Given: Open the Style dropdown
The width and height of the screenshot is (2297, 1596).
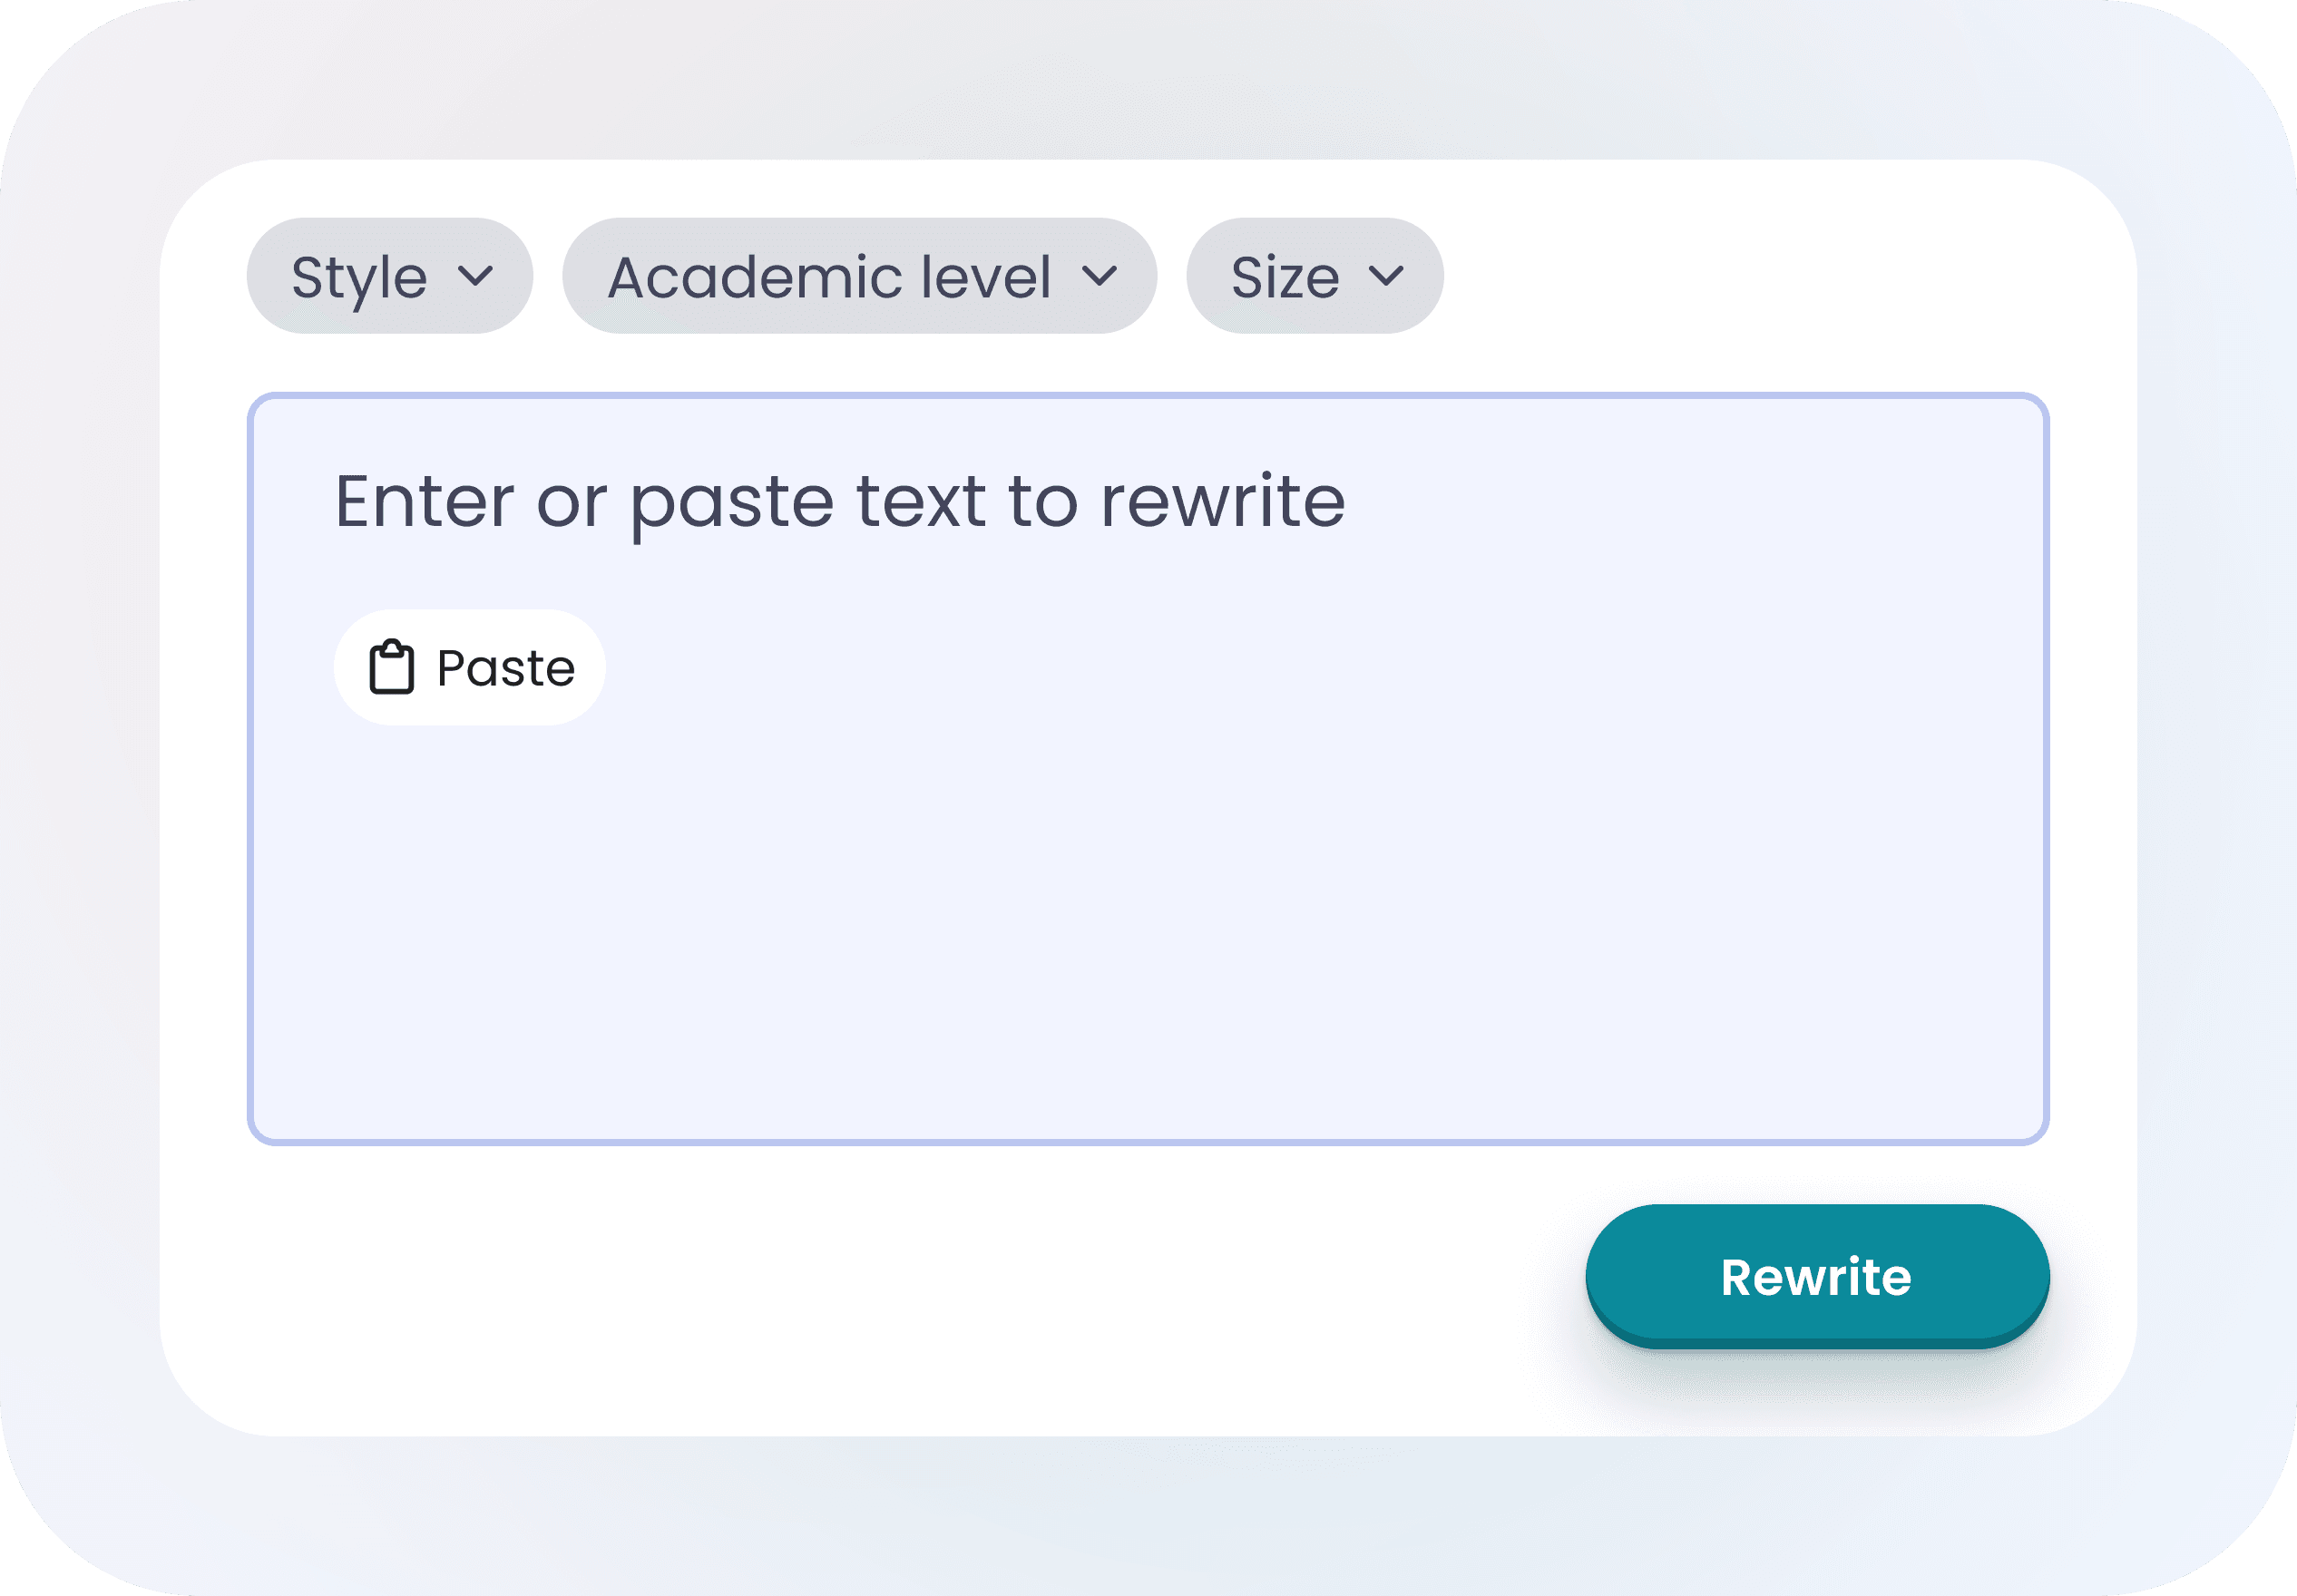Looking at the screenshot, I should pos(389,276).
